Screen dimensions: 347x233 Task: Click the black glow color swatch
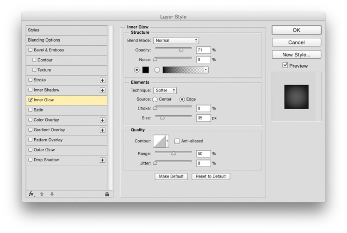[x=145, y=70]
